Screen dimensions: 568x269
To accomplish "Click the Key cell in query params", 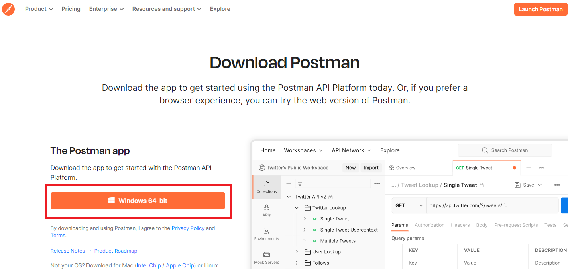I will pyautogui.click(x=430, y=263).
